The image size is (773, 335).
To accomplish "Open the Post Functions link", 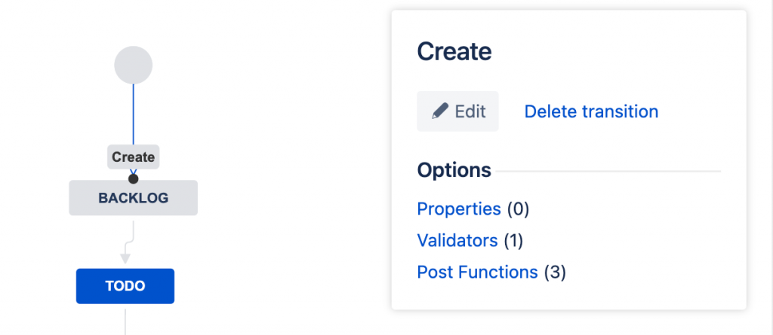I will pyautogui.click(x=477, y=272).
